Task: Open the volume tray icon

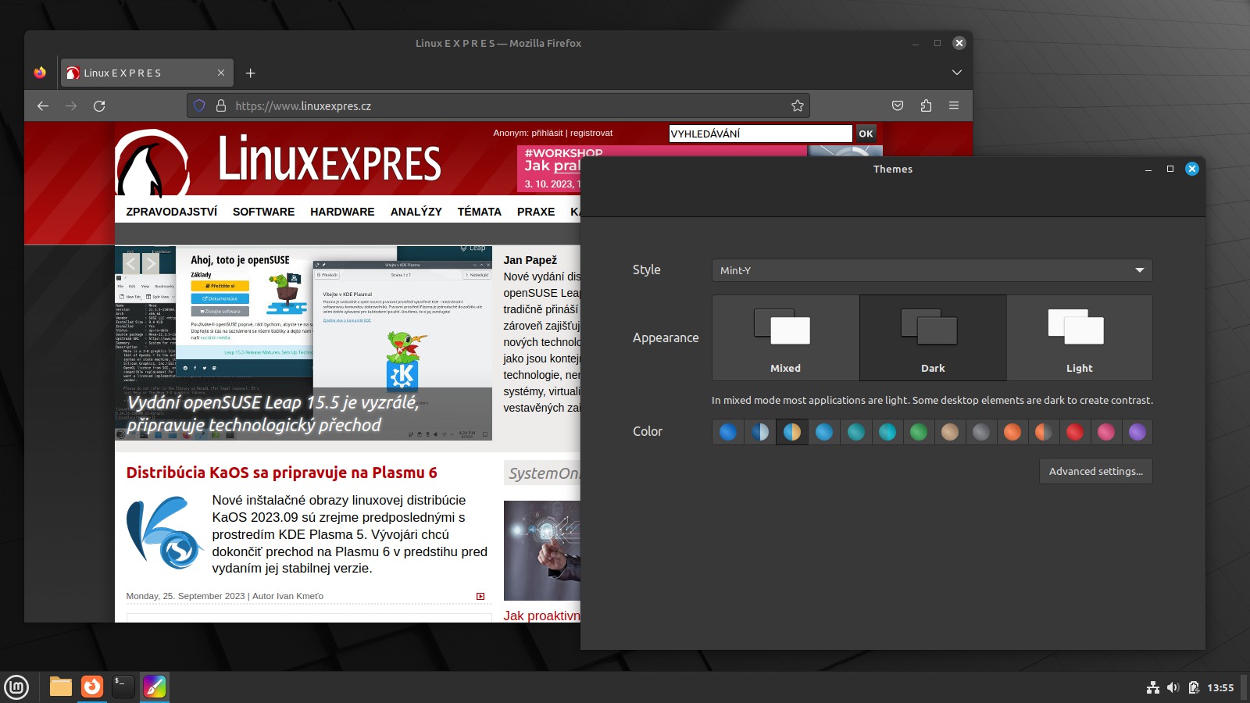Action: point(1173,687)
